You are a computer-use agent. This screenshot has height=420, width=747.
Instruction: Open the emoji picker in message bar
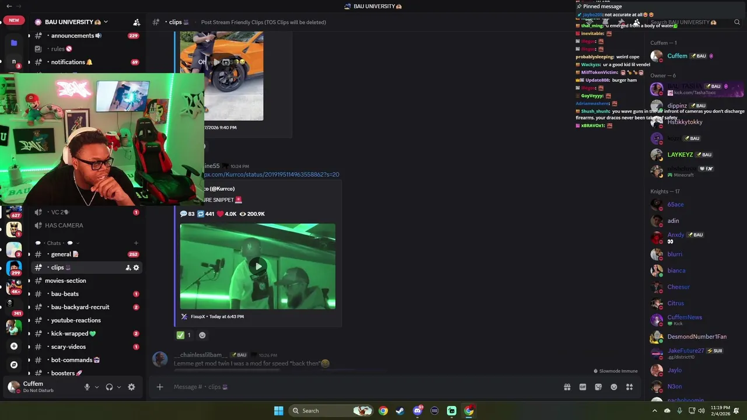click(x=614, y=387)
